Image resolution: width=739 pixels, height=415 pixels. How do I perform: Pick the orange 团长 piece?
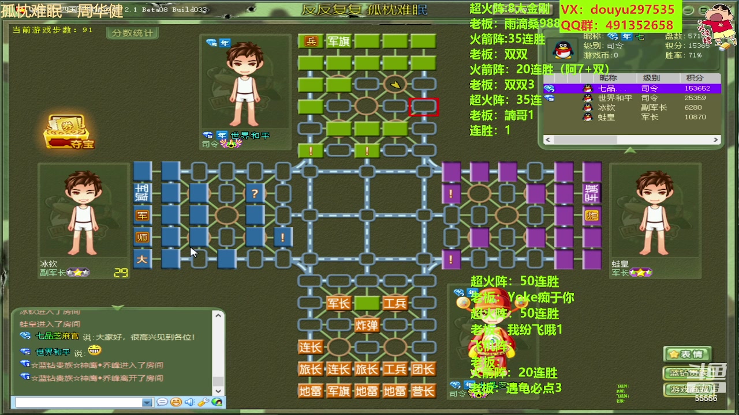tap(423, 369)
